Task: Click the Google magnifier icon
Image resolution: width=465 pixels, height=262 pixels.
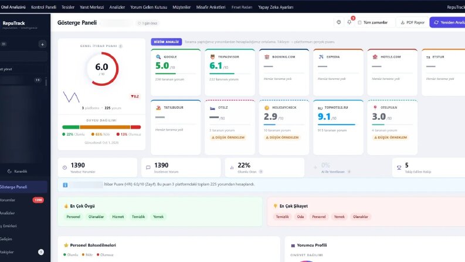Action: [158, 57]
